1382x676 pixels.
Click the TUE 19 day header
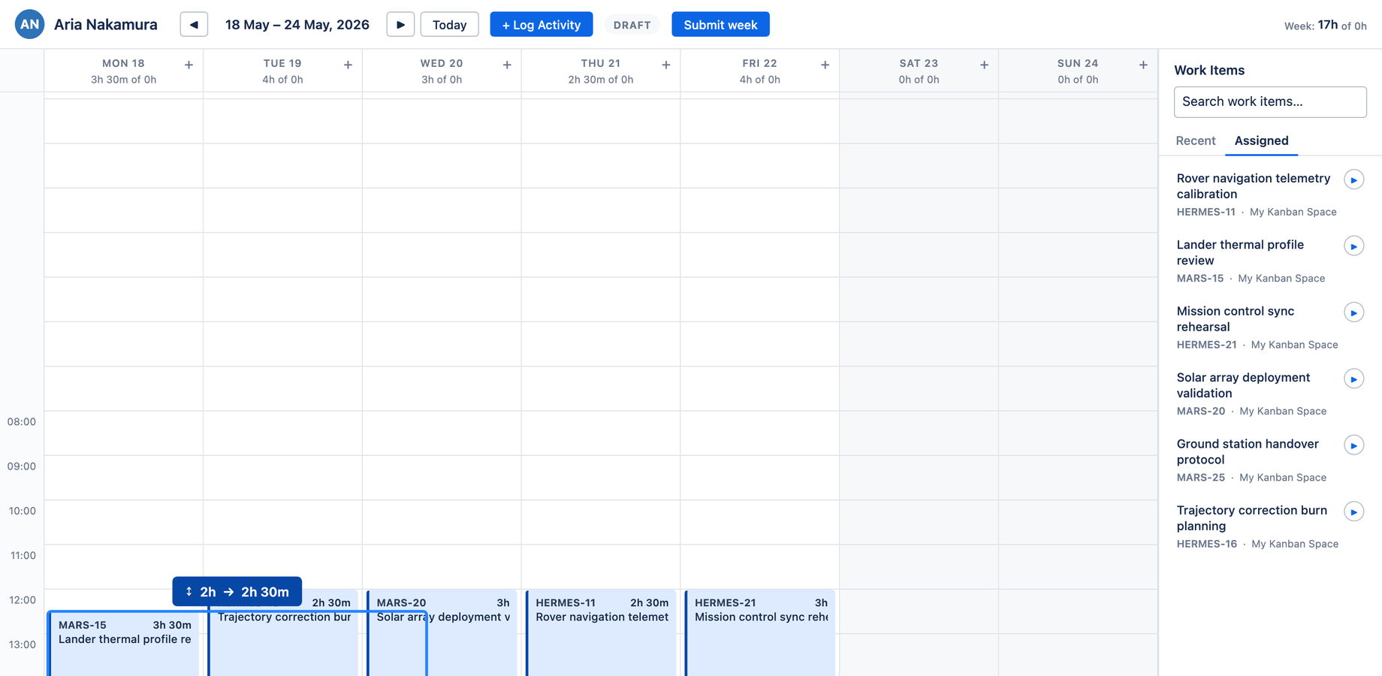282,71
